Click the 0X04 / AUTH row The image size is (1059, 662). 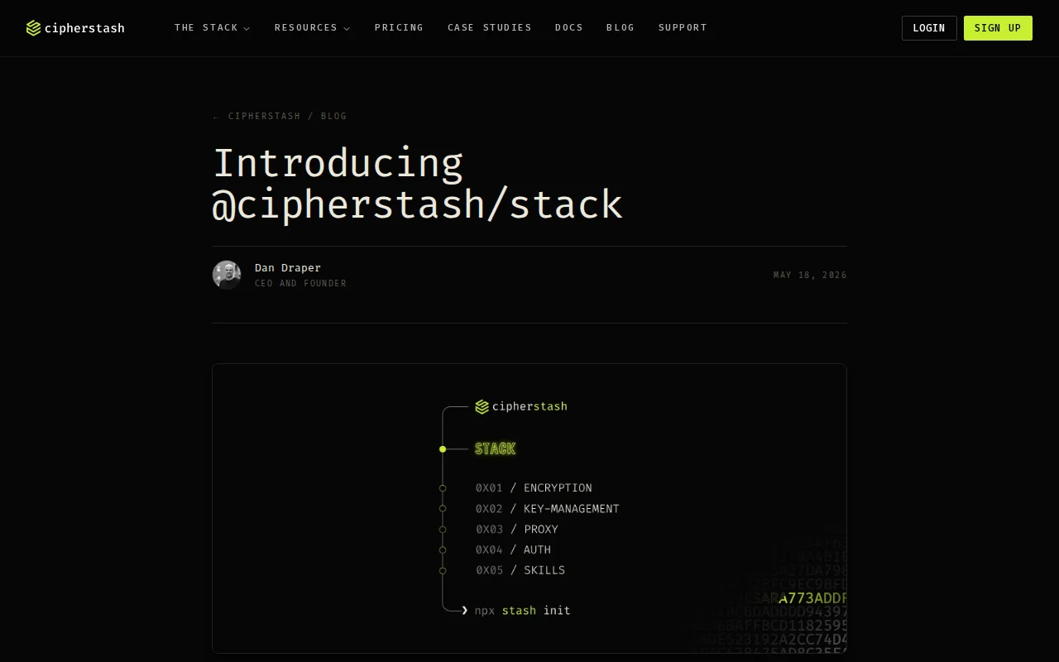[513, 549]
